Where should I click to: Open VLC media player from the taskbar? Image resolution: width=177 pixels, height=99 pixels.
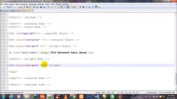pyautogui.click(x=66, y=97)
